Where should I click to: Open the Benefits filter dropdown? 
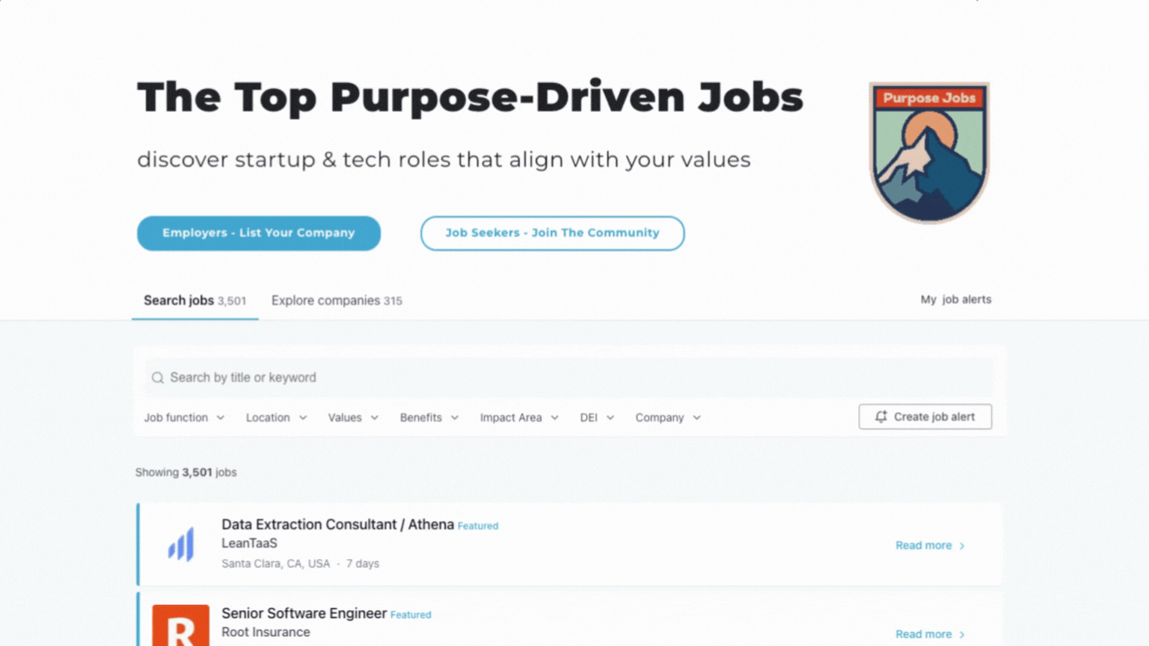429,417
